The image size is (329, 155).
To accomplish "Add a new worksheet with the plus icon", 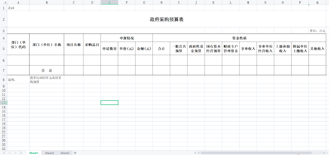I will point(75,153).
